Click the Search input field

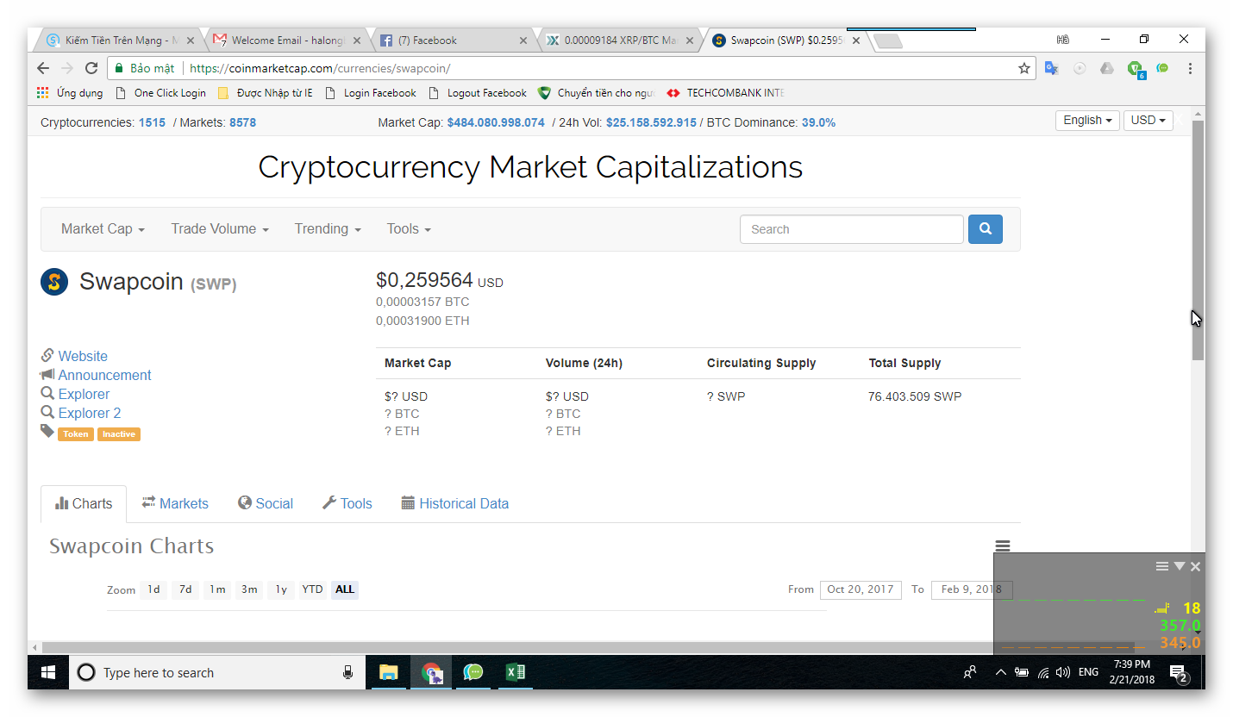(851, 229)
